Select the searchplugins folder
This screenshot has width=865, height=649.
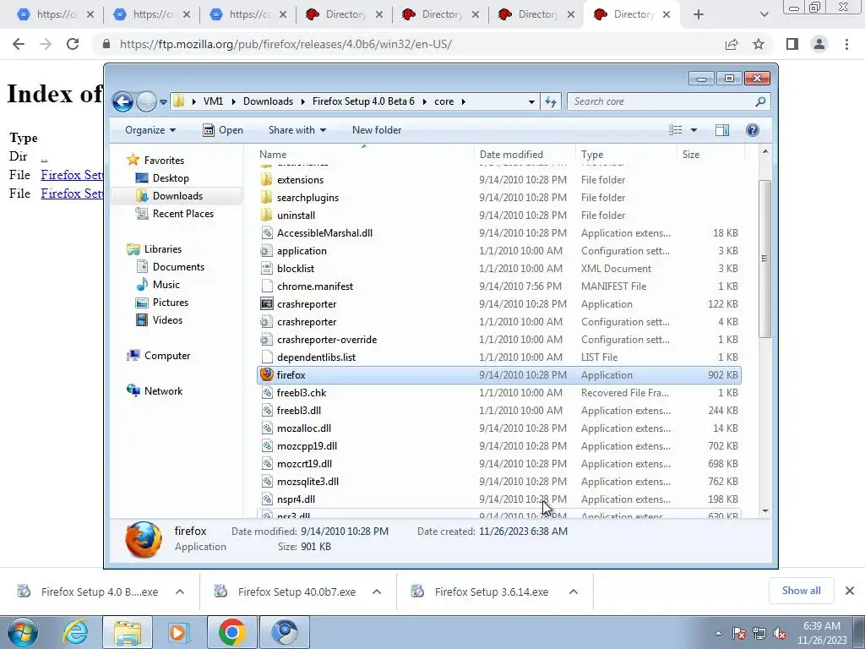[307, 198]
